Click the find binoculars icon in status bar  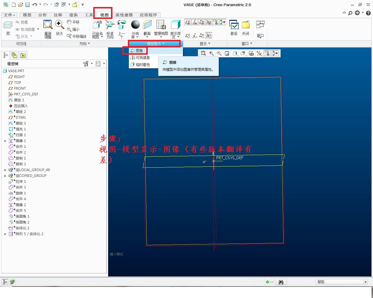(x=281, y=282)
